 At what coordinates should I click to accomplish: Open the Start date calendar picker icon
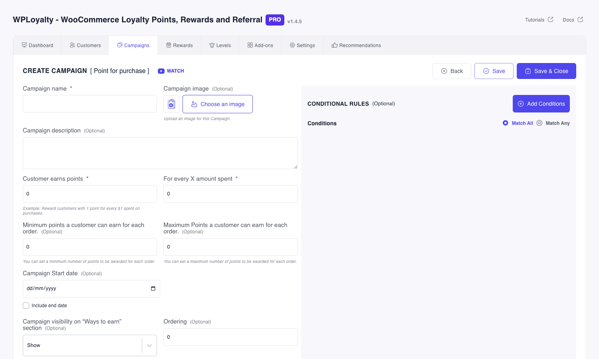tap(153, 288)
